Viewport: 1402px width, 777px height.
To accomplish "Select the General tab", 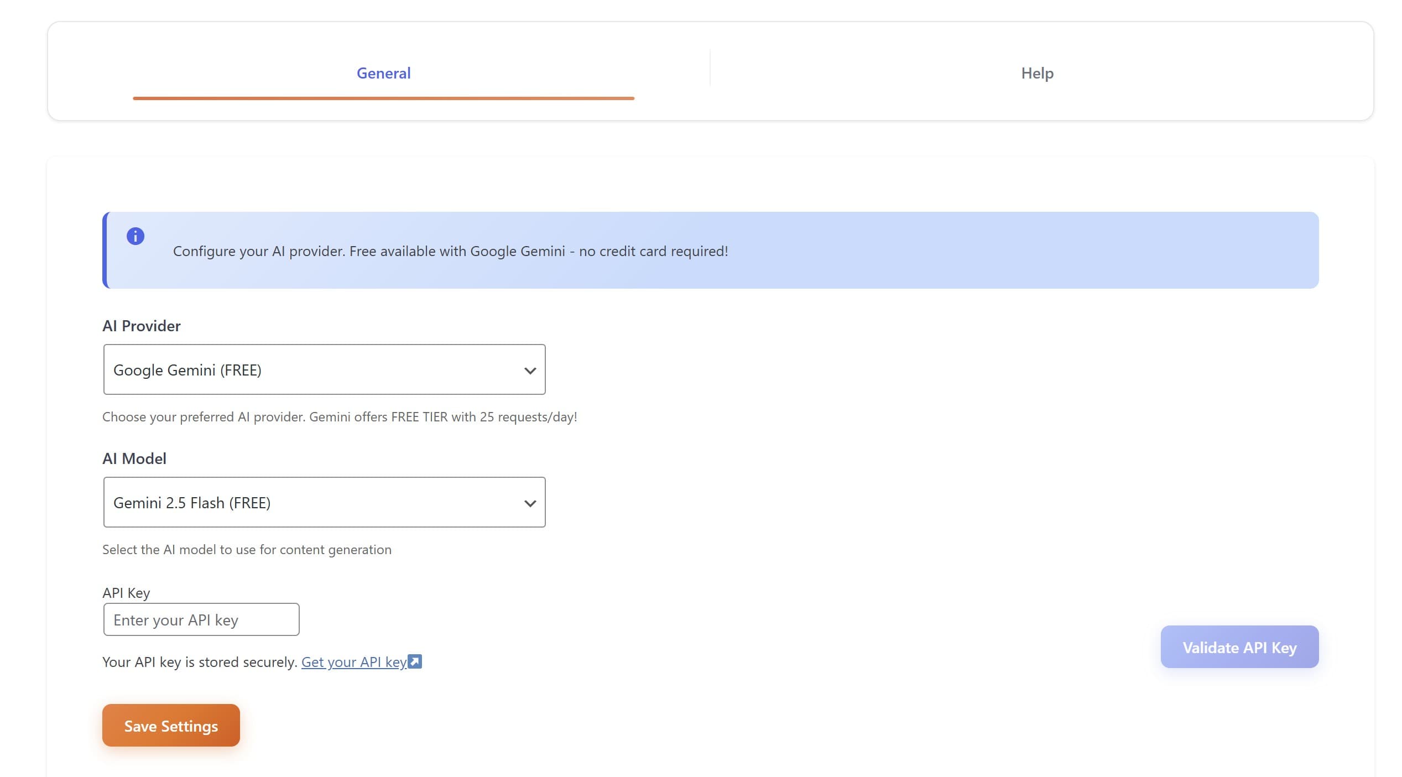I will (x=383, y=72).
